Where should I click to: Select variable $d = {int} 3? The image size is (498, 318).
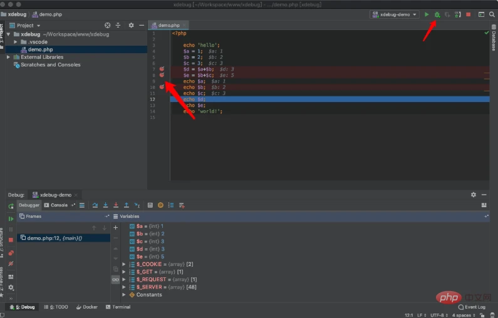147,249
